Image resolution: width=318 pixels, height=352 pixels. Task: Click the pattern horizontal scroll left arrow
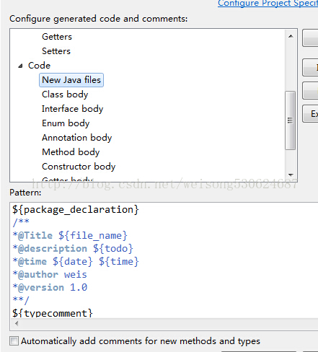click(x=17, y=324)
